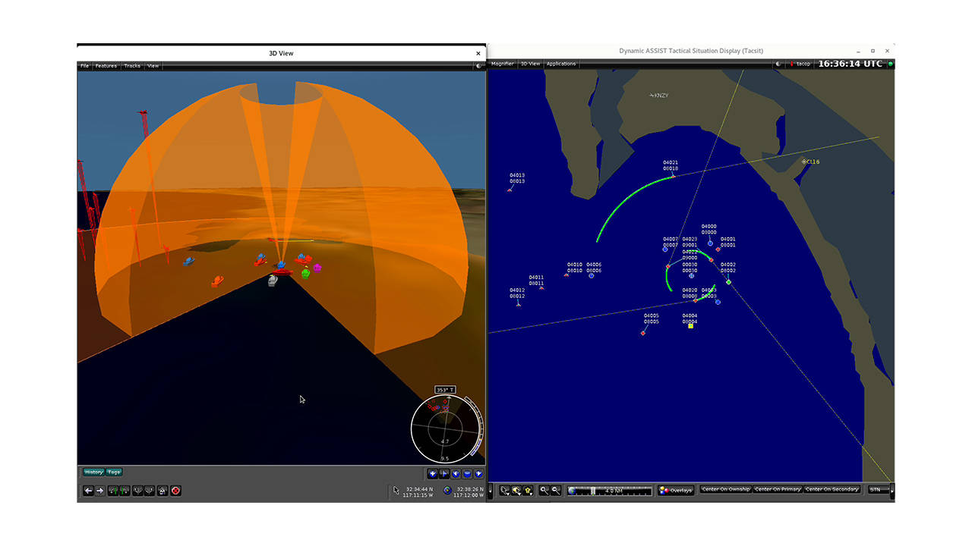The height and width of the screenshot is (546, 972).
Task: Toggle the tacop indicator in the Tacsit titlebar
Action: (x=798, y=64)
